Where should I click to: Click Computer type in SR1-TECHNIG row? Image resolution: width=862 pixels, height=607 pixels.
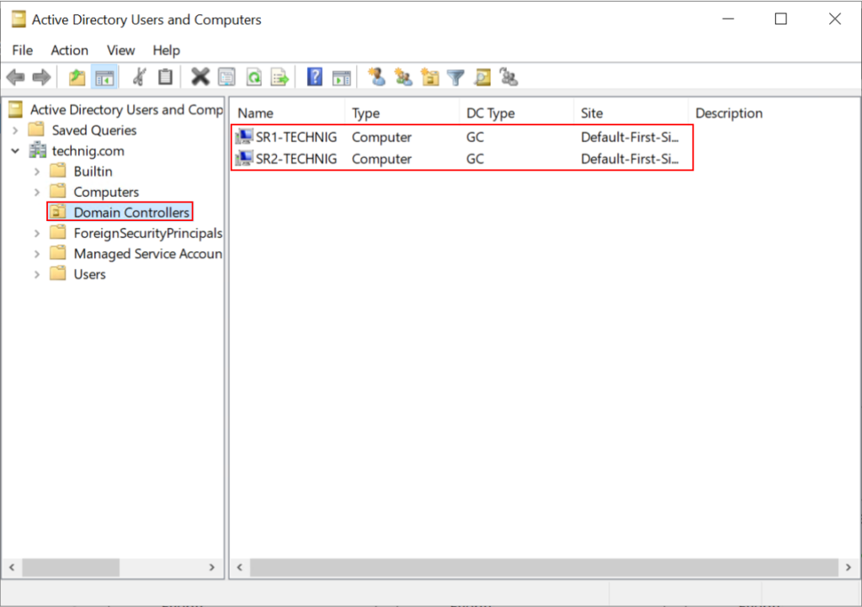tap(381, 137)
